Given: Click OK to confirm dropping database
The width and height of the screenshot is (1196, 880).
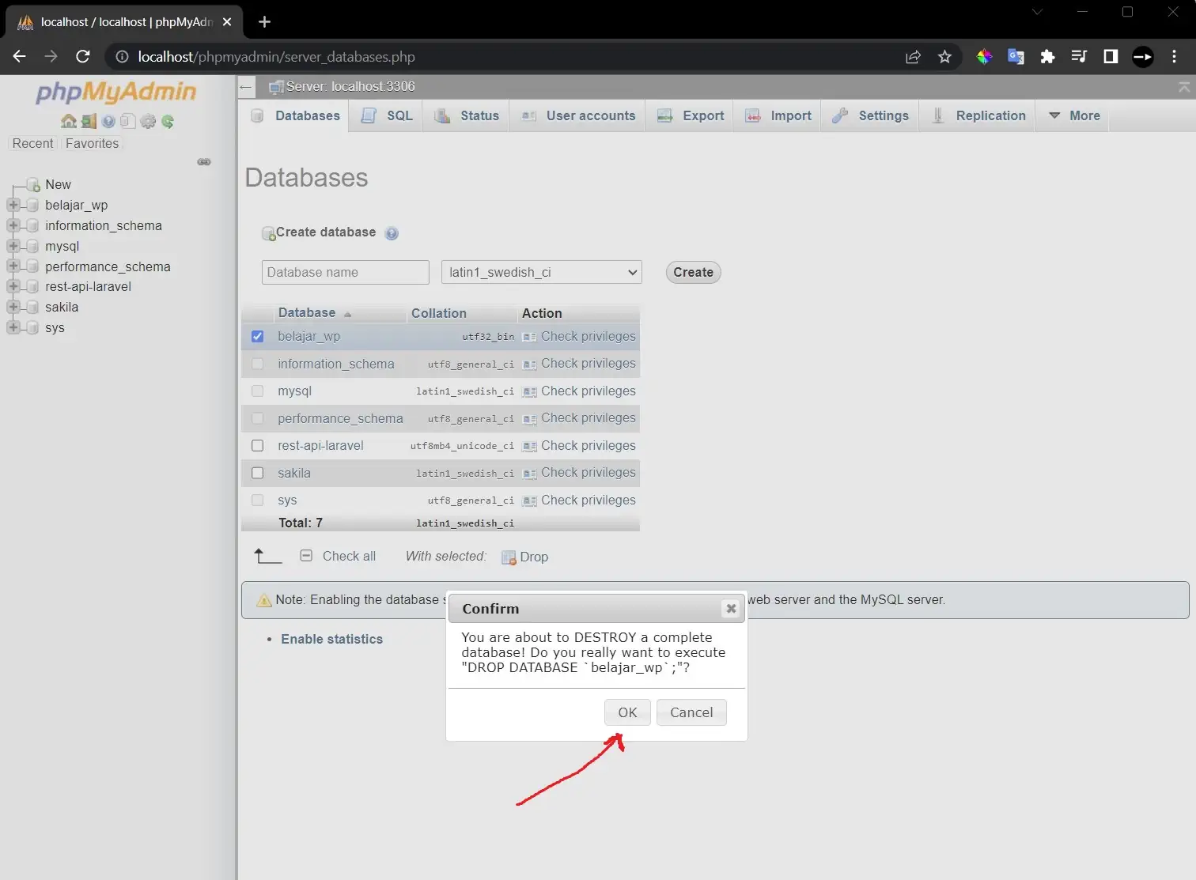Looking at the screenshot, I should click(x=627, y=712).
